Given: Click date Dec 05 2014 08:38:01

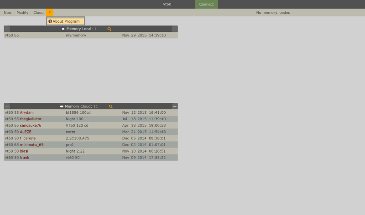Looking at the screenshot, I should (x=144, y=138).
